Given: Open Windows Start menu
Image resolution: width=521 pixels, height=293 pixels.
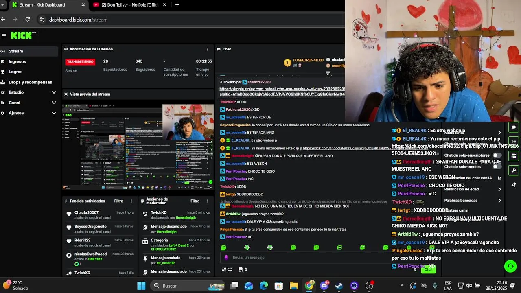Looking at the screenshot, I should (141, 286).
